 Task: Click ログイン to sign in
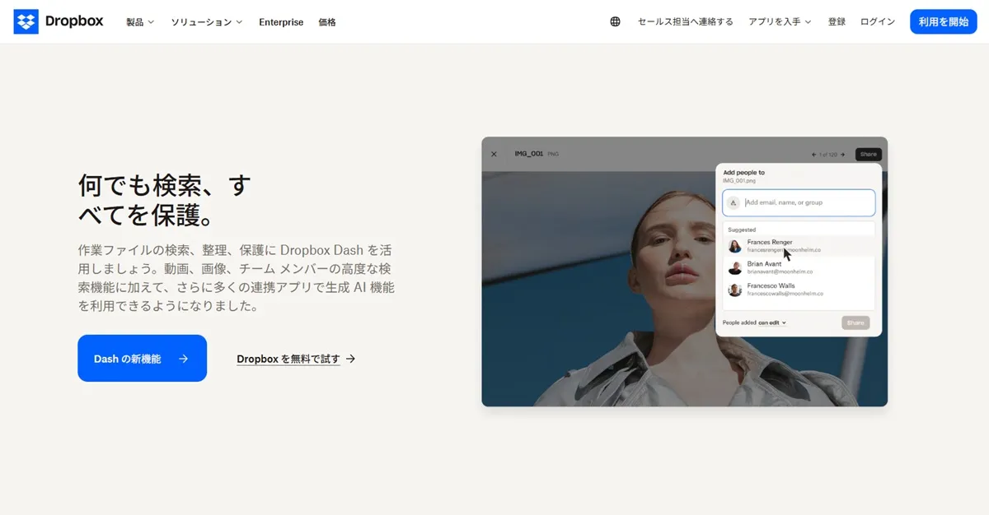877,21
